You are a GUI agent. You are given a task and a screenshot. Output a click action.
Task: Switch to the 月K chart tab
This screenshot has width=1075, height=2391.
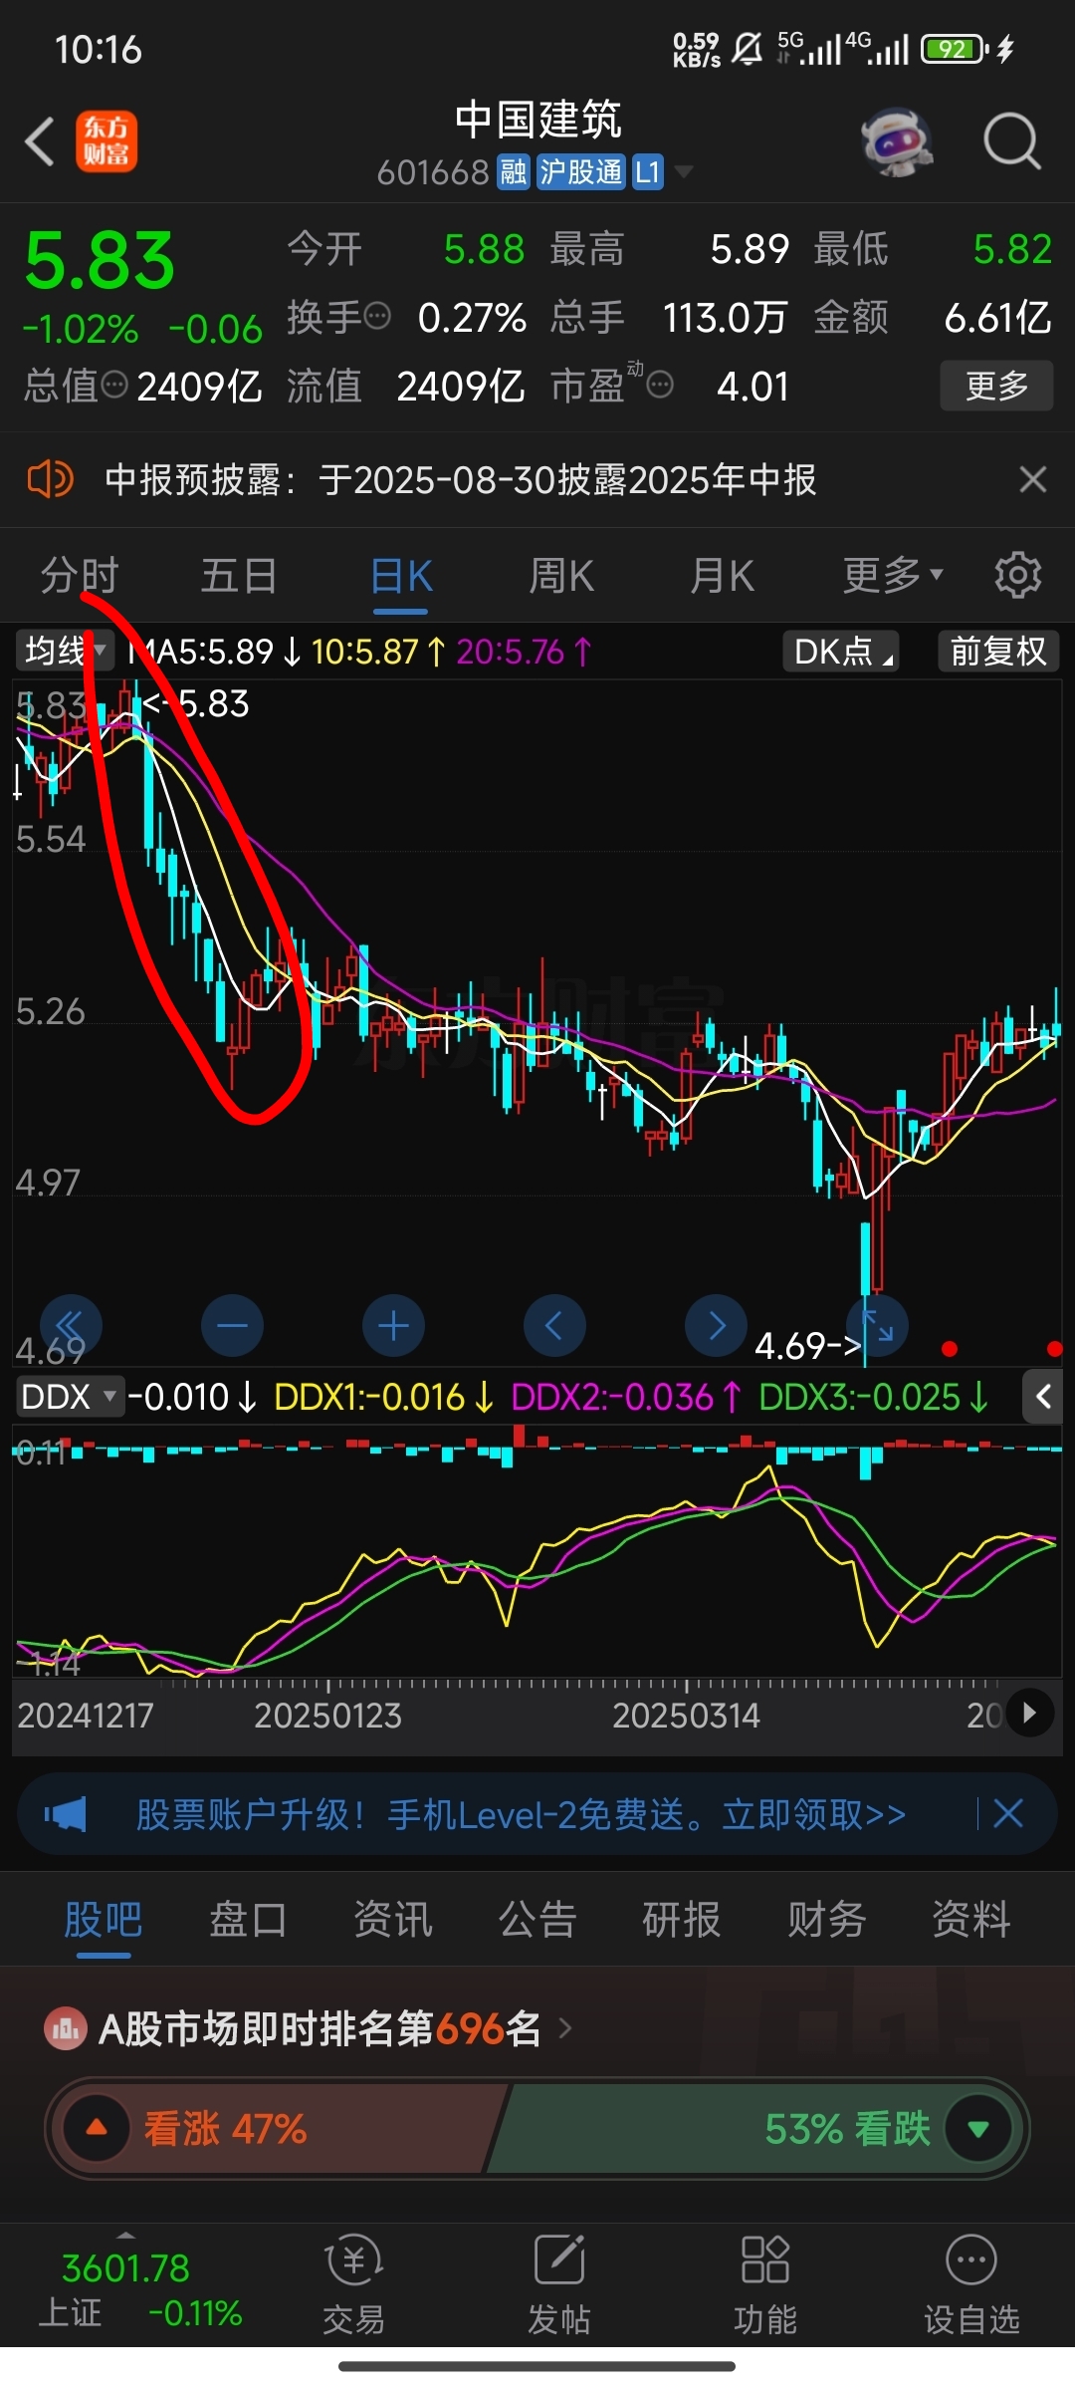point(723,575)
